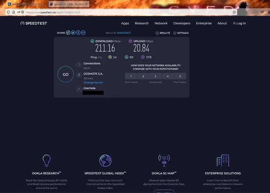Open Result ID 16366513027 link
Viewport: 270px width, 193px height.
[124, 33]
